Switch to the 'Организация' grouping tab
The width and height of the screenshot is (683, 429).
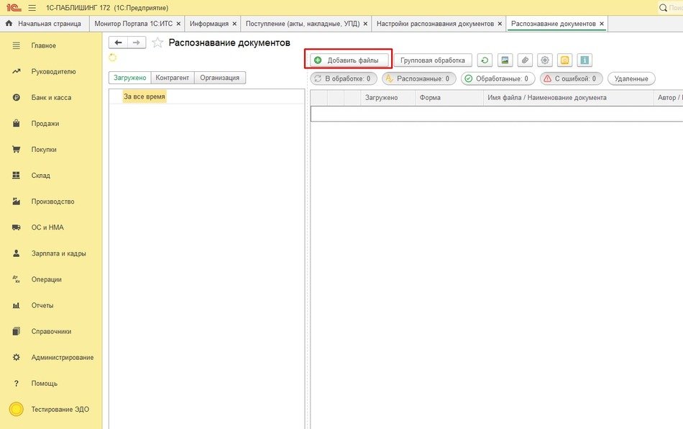click(x=220, y=78)
